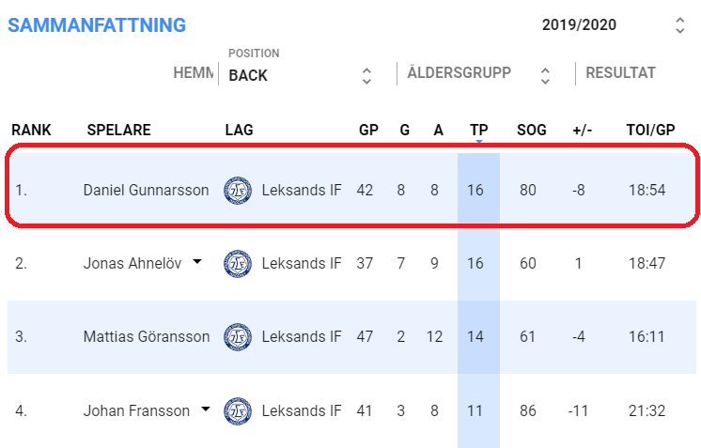701x448 pixels.
Task: Sort by SOG column header
Action: point(531,131)
